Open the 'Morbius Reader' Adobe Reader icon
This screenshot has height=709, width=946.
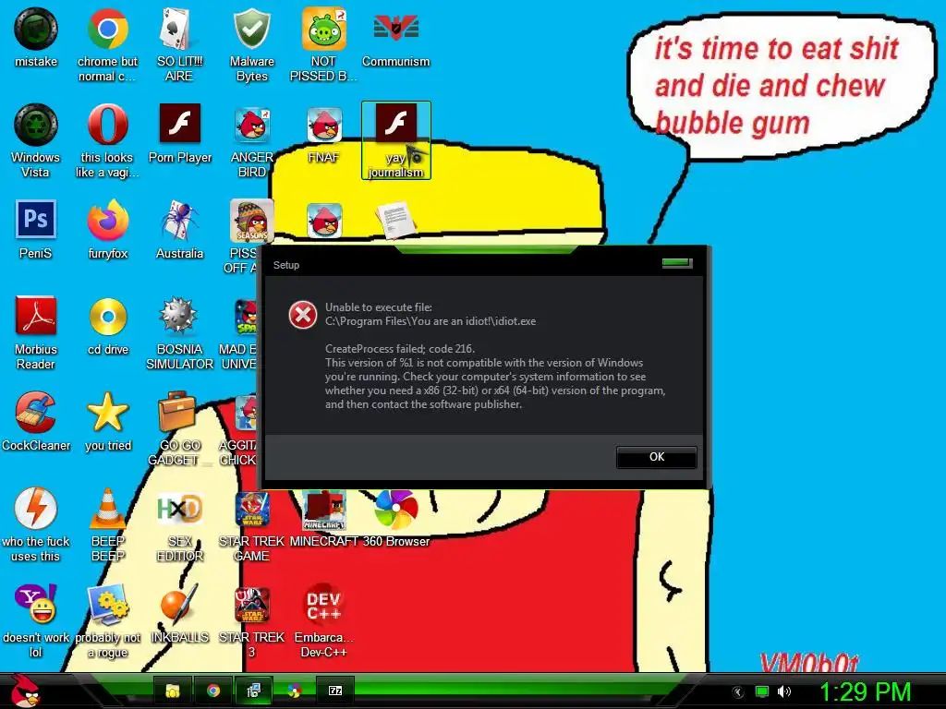point(36,332)
